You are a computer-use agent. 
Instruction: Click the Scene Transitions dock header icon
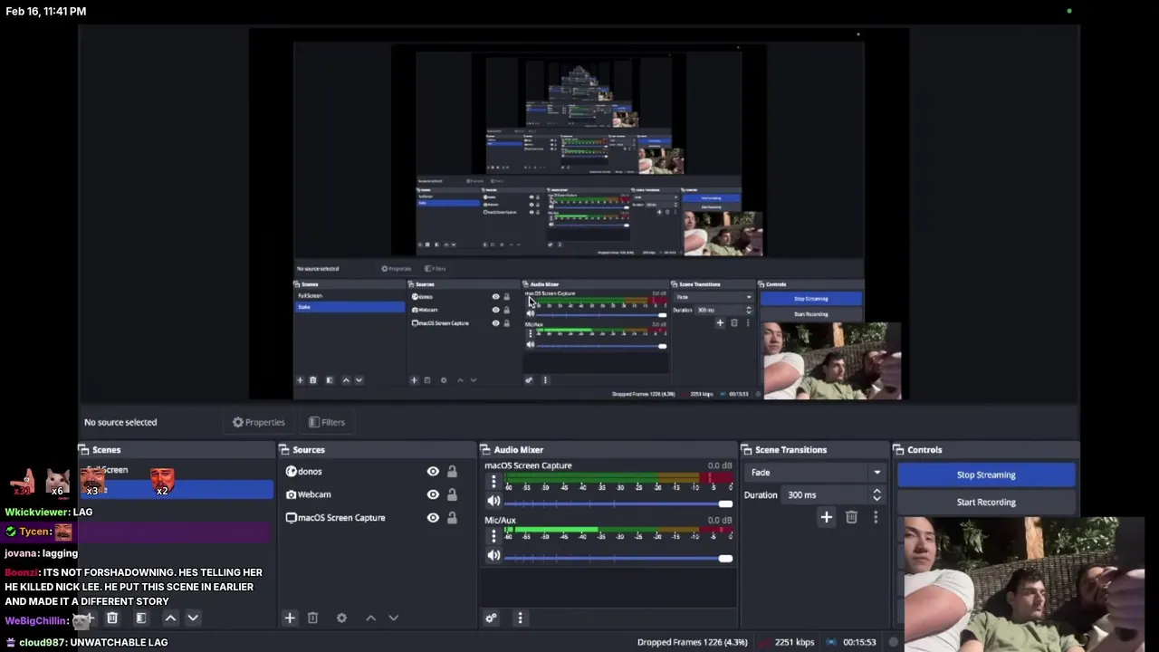pyautogui.click(x=746, y=449)
